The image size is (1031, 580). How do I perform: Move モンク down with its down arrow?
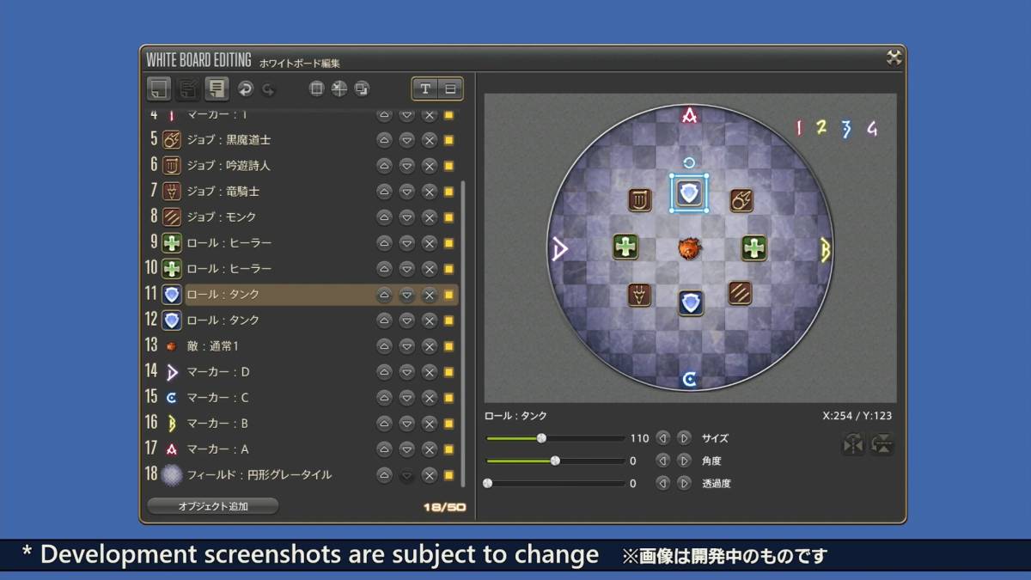[406, 217]
